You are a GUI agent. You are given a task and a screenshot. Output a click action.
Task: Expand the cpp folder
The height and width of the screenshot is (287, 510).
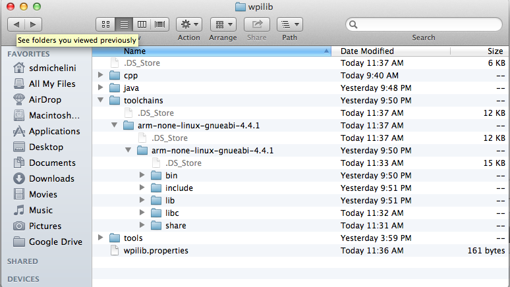(x=100, y=76)
